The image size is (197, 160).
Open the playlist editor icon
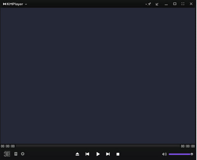click(x=16, y=154)
